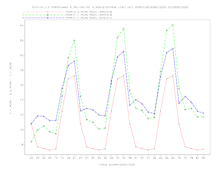Click x-axis tick label 75

click(x=185, y=158)
